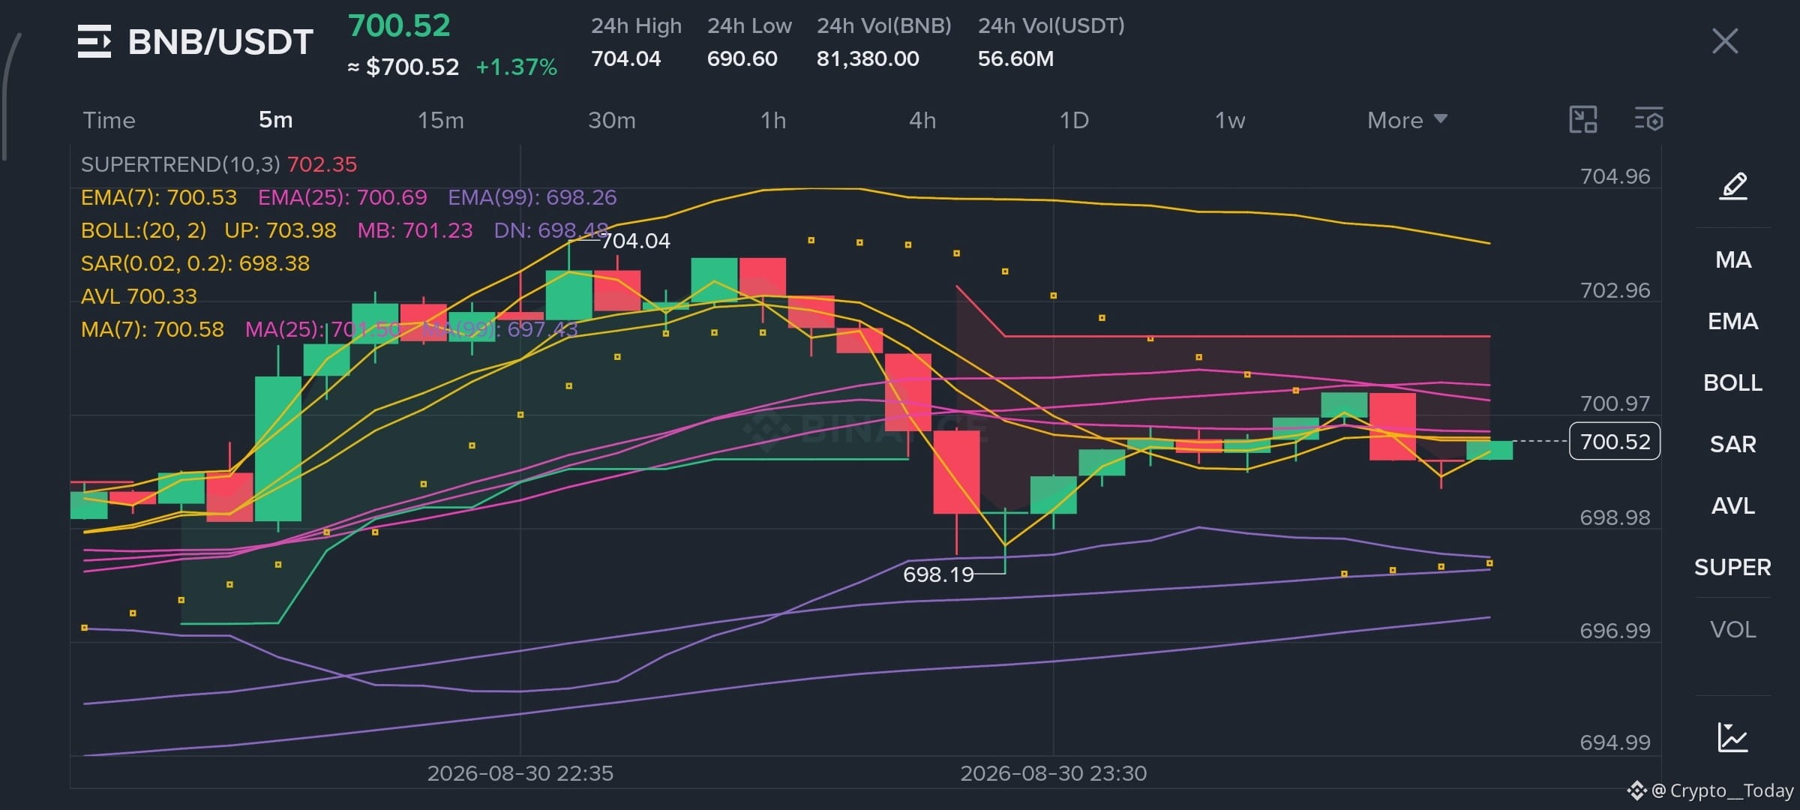Toggle the SAR indicator
Image resolution: width=1800 pixels, height=810 pixels.
1733,445
